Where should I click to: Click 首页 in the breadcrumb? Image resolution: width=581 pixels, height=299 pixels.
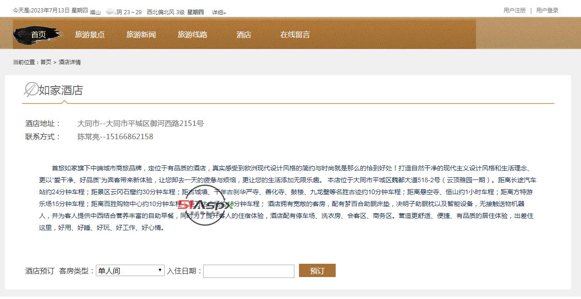46,62
